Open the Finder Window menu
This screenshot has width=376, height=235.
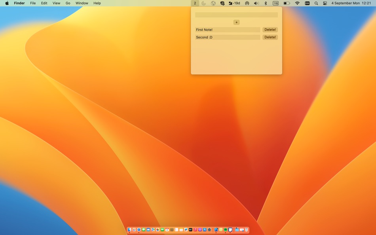pyautogui.click(x=82, y=3)
